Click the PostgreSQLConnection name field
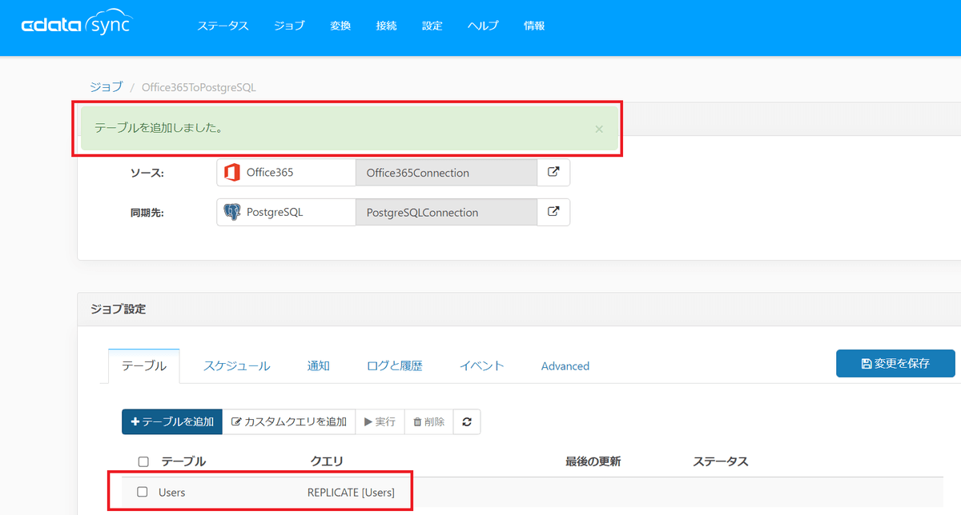The image size is (961, 515). 446,212
